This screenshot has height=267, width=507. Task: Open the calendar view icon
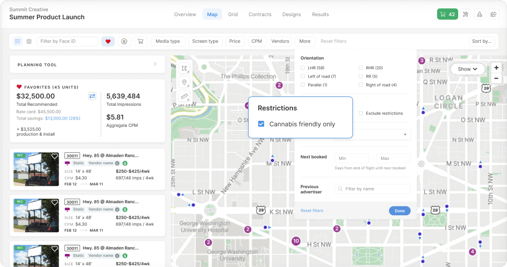click(29, 42)
